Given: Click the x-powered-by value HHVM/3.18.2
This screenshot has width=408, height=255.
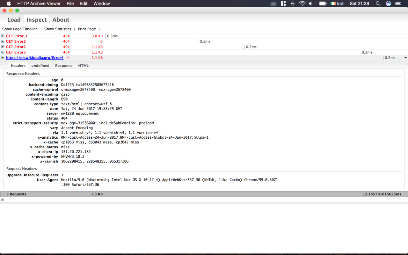Looking at the screenshot, I should click(73, 157).
